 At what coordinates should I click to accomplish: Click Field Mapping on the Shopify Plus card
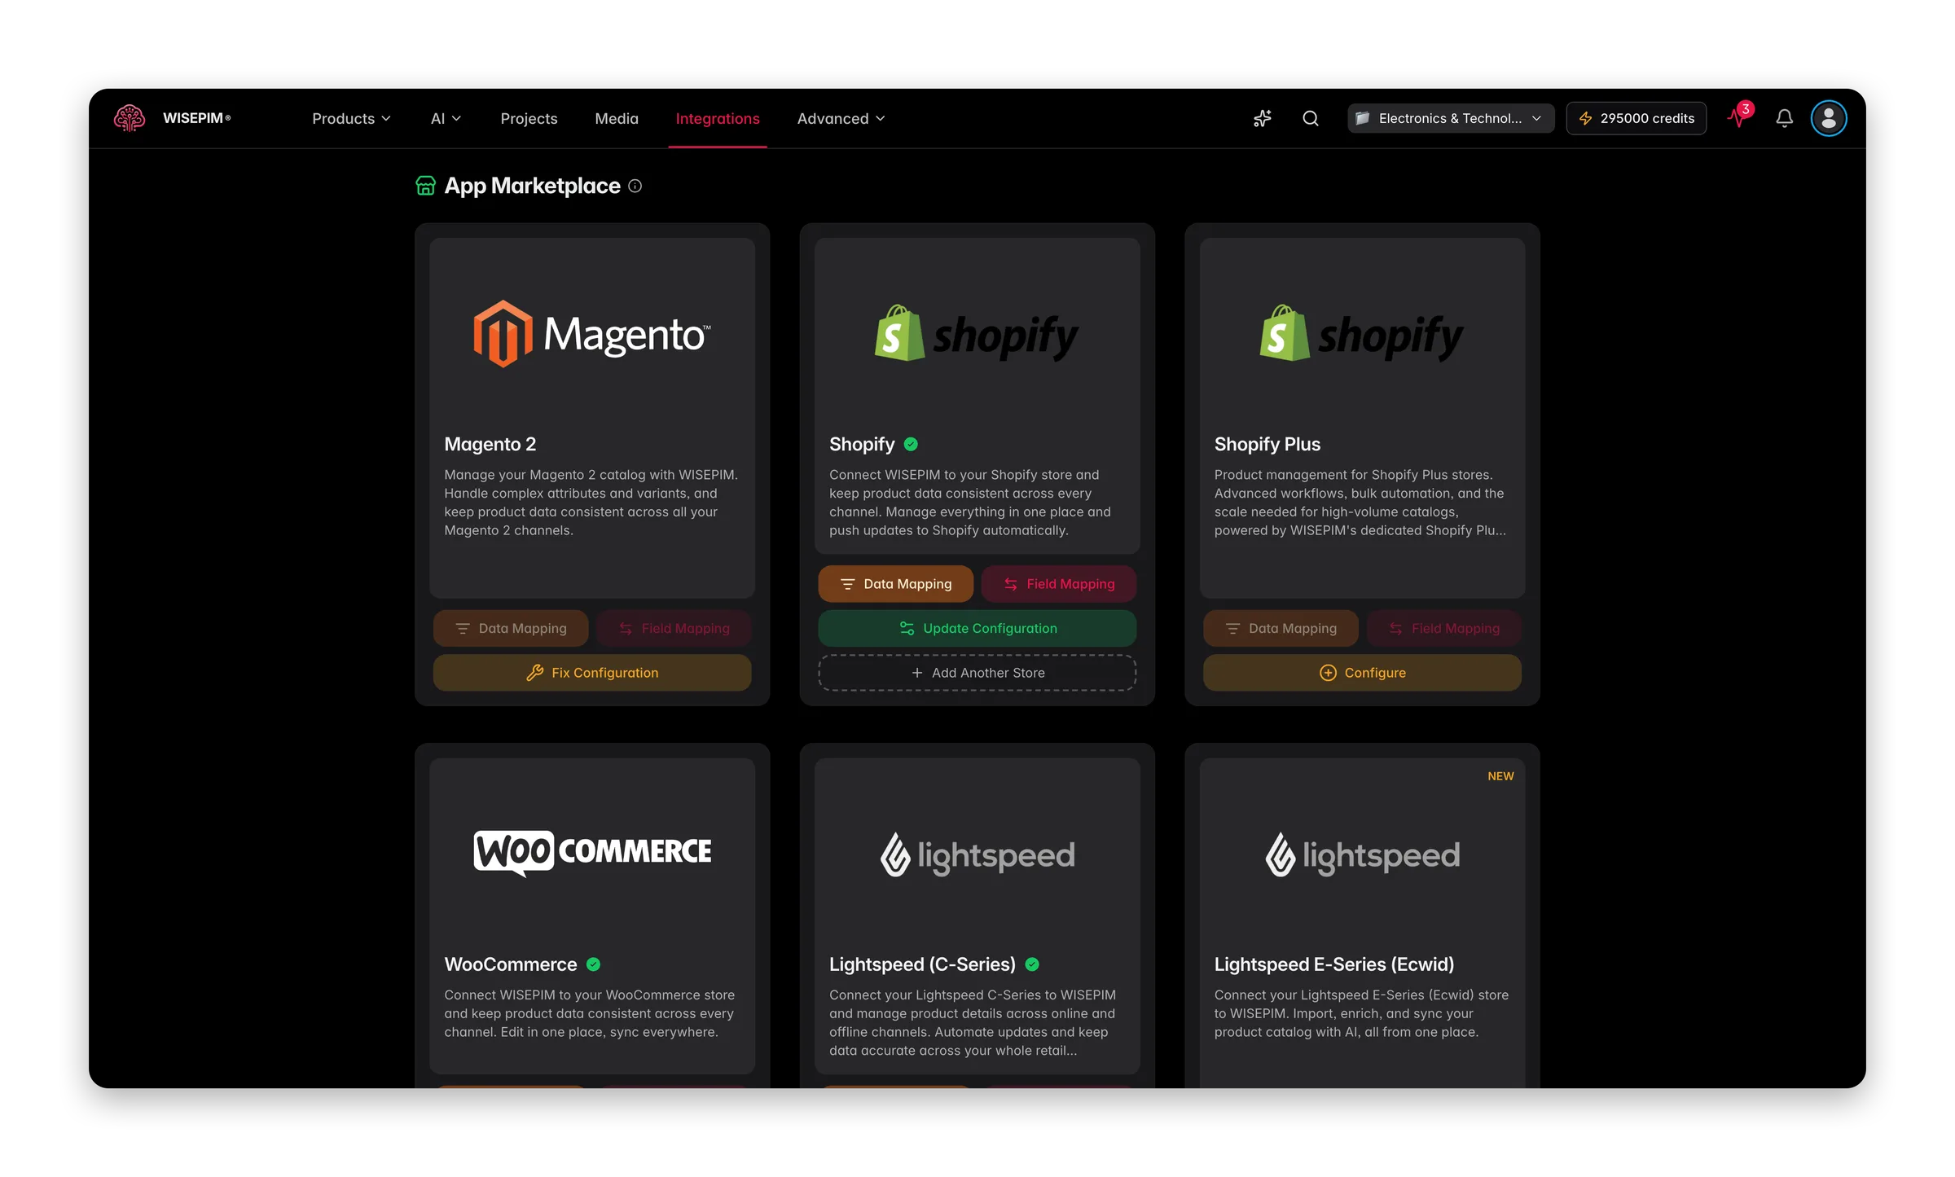click(1444, 628)
